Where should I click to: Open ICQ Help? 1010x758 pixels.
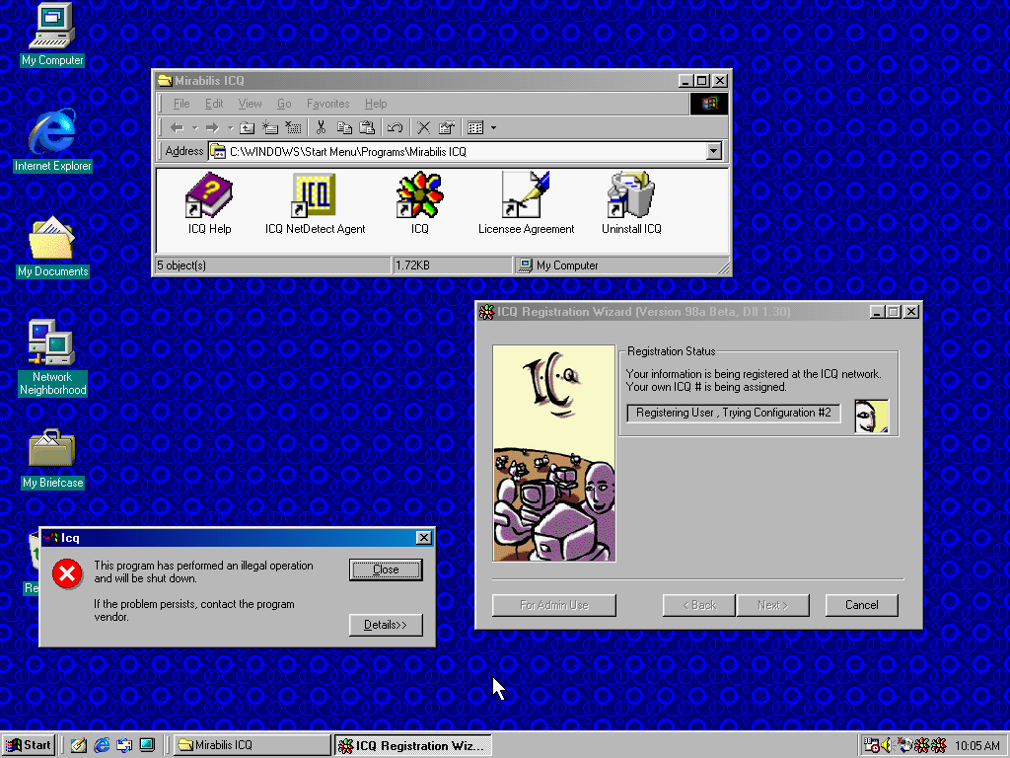pyautogui.click(x=206, y=195)
